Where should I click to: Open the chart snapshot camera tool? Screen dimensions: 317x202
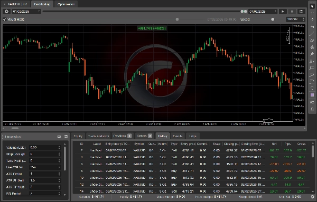(312, 102)
